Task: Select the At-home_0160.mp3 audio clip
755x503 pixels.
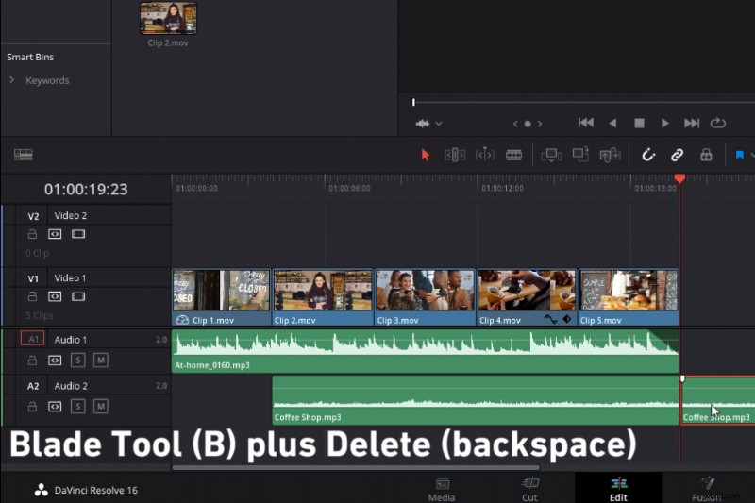Action: (426, 351)
